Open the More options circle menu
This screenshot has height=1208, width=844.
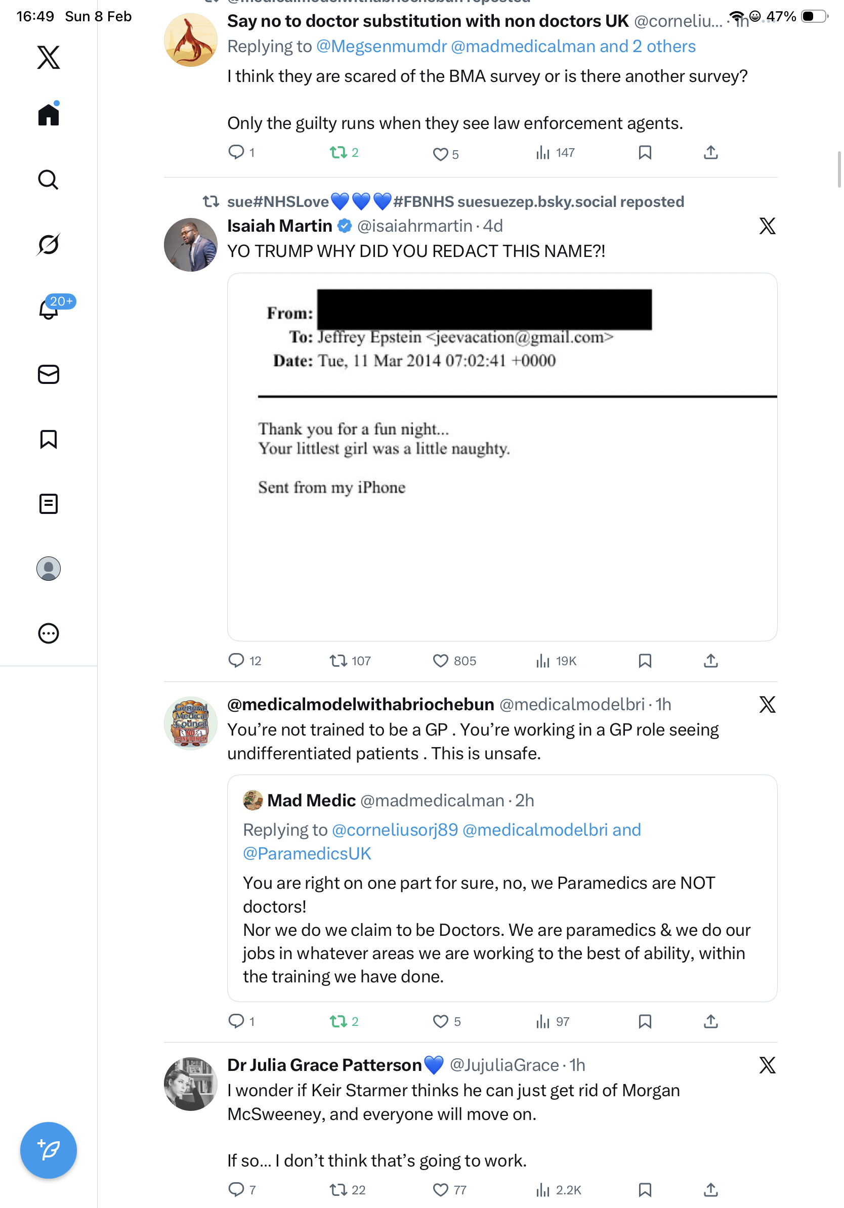point(49,633)
